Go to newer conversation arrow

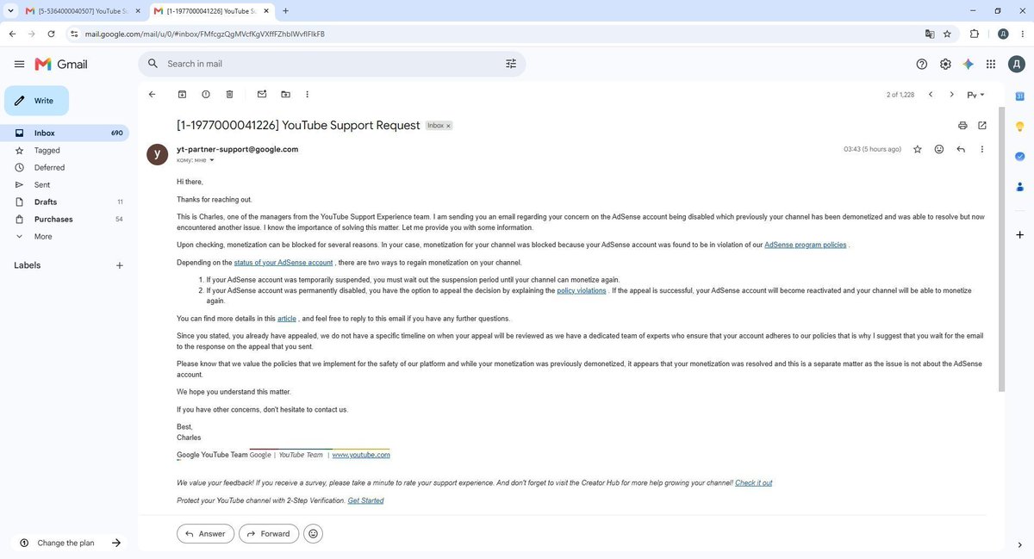point(931,94)
